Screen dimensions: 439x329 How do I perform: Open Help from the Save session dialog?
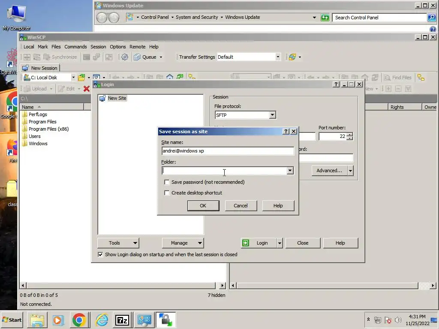pos(278,206)
